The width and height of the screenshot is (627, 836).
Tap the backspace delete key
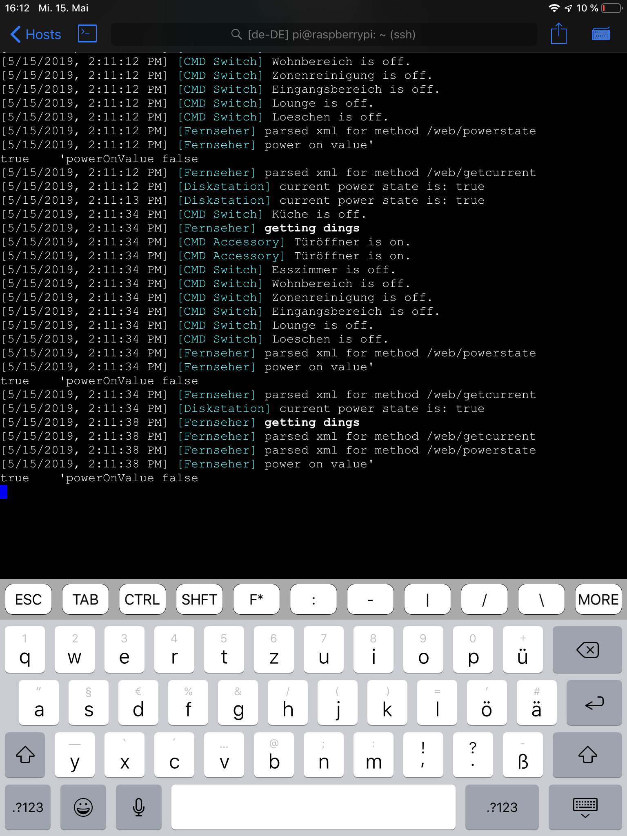tap(587, 650)
